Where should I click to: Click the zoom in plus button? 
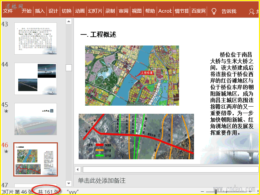(x=250, y=192)
